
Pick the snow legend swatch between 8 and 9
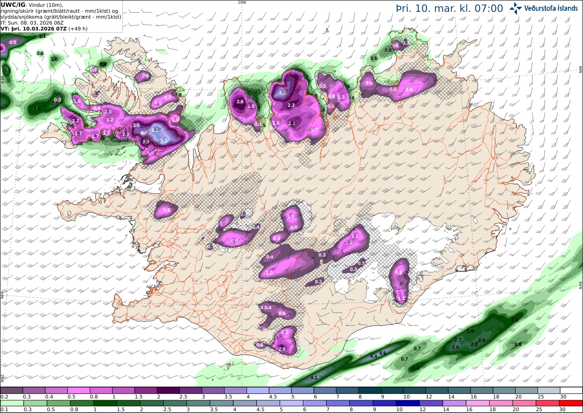(370, 390)
